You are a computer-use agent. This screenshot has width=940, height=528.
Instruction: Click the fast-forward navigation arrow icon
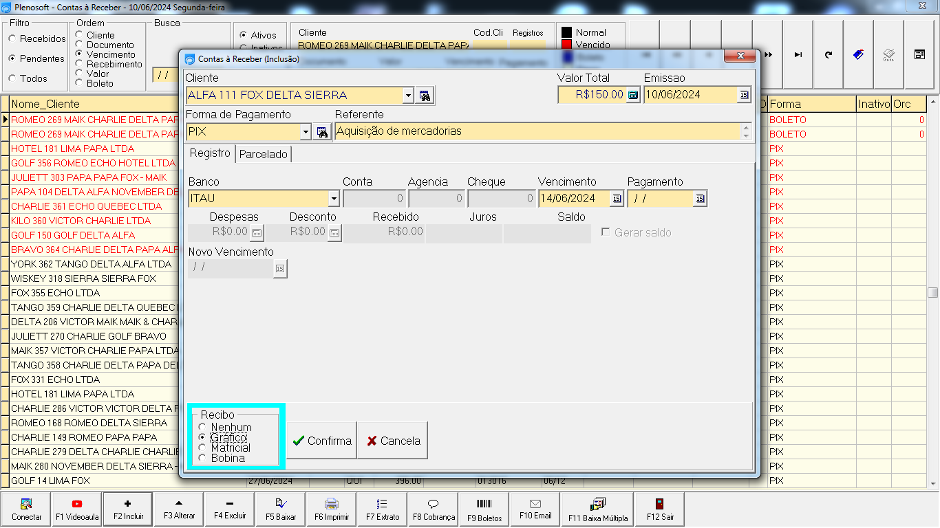[768, 55]
